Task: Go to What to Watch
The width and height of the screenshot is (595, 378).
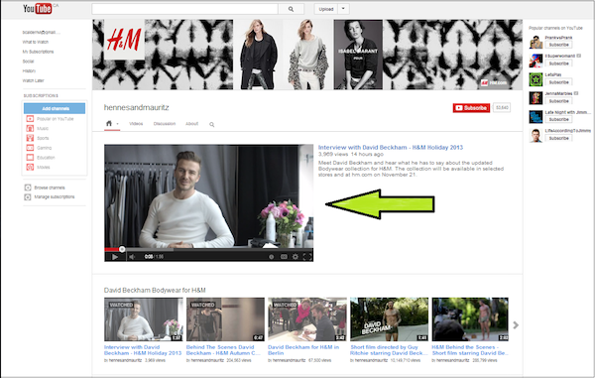Action: point(36,42)
